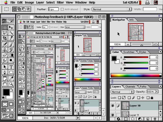
Task: Pick the Smudge tool
Action: [x=5, y=60]
